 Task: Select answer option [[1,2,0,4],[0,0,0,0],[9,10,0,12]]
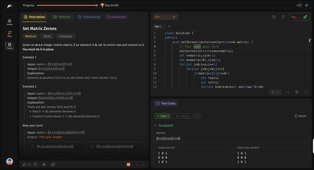pyautogui.click(x=56, y=147)
